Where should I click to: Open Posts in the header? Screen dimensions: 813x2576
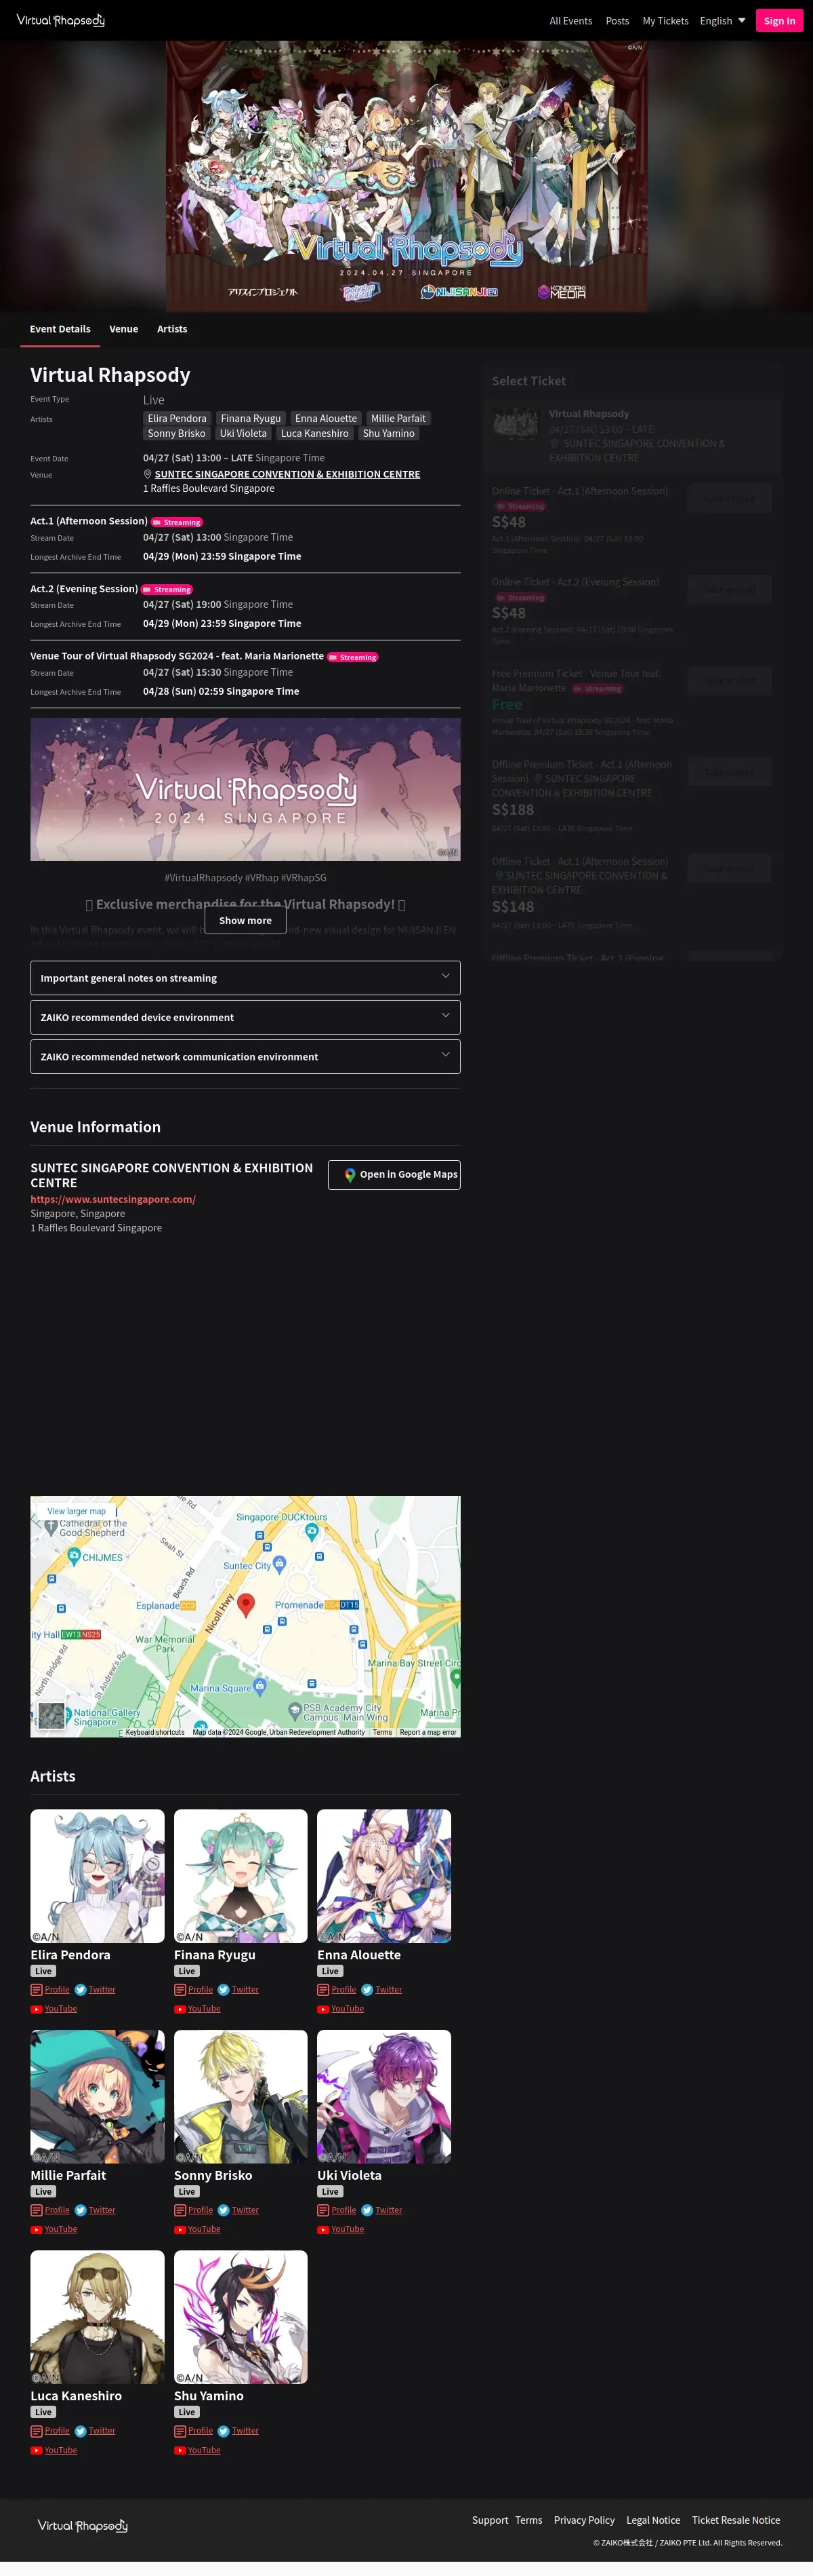[x=617, y=21]
